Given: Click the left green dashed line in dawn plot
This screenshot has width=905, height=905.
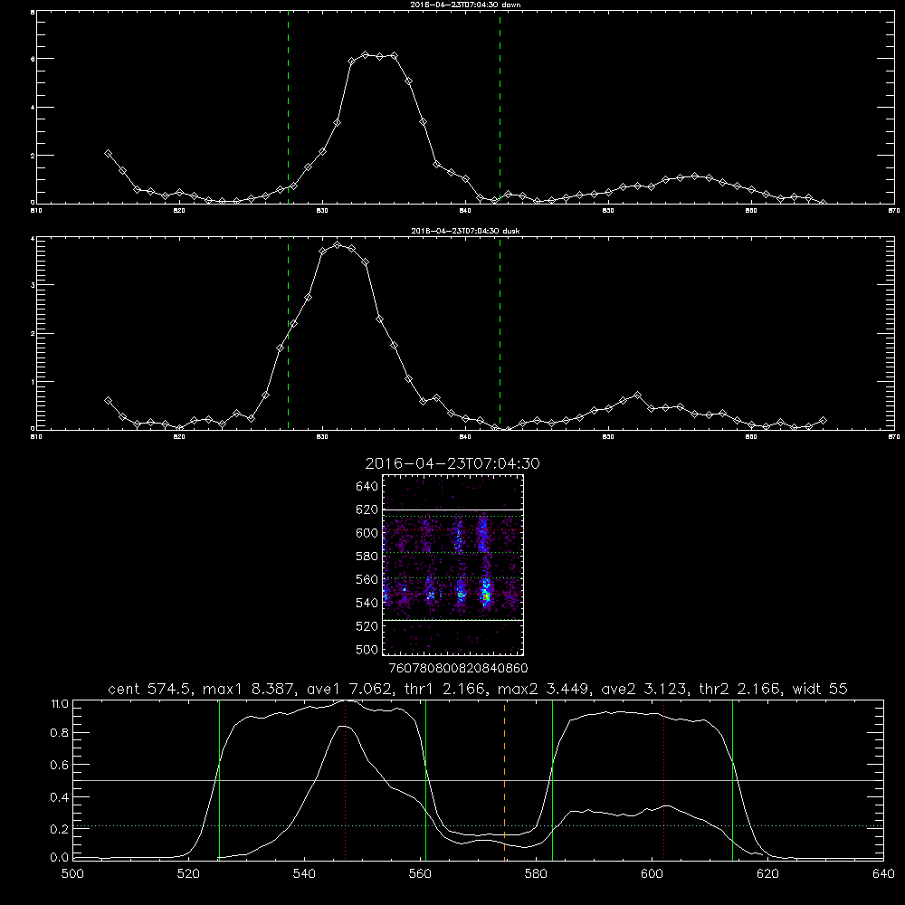Looking at the screenshot, I should pos(288,108).
